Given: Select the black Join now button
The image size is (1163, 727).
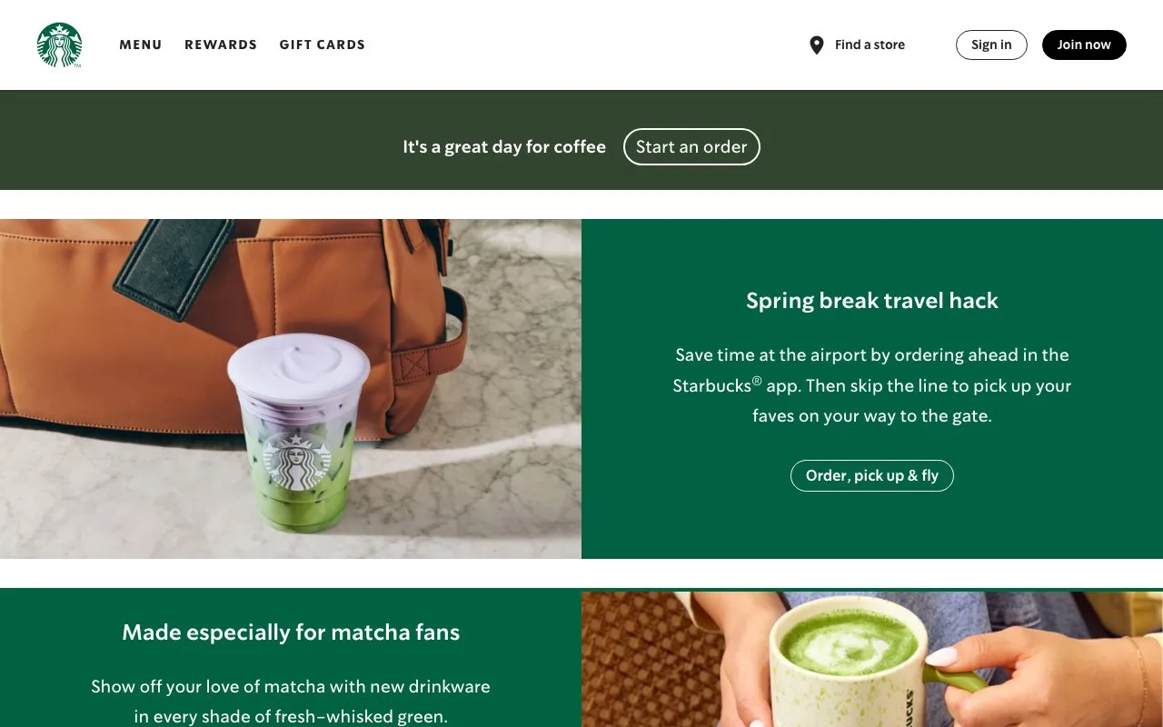Looking at the screenshot, I should [1084, 45].
